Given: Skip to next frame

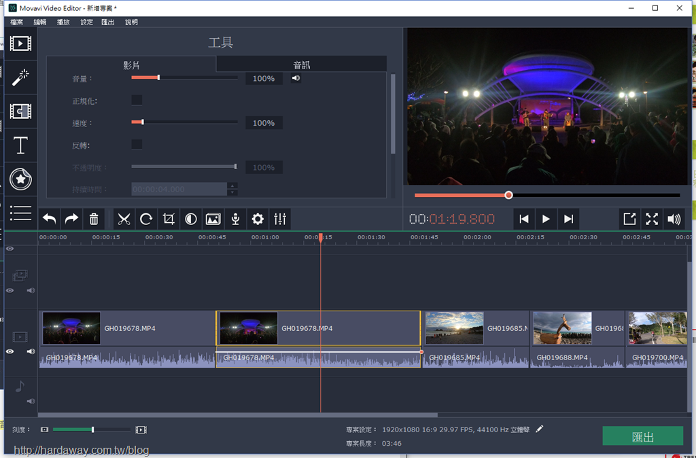Looking at the screenshot, I should click(x=569, y=219).
